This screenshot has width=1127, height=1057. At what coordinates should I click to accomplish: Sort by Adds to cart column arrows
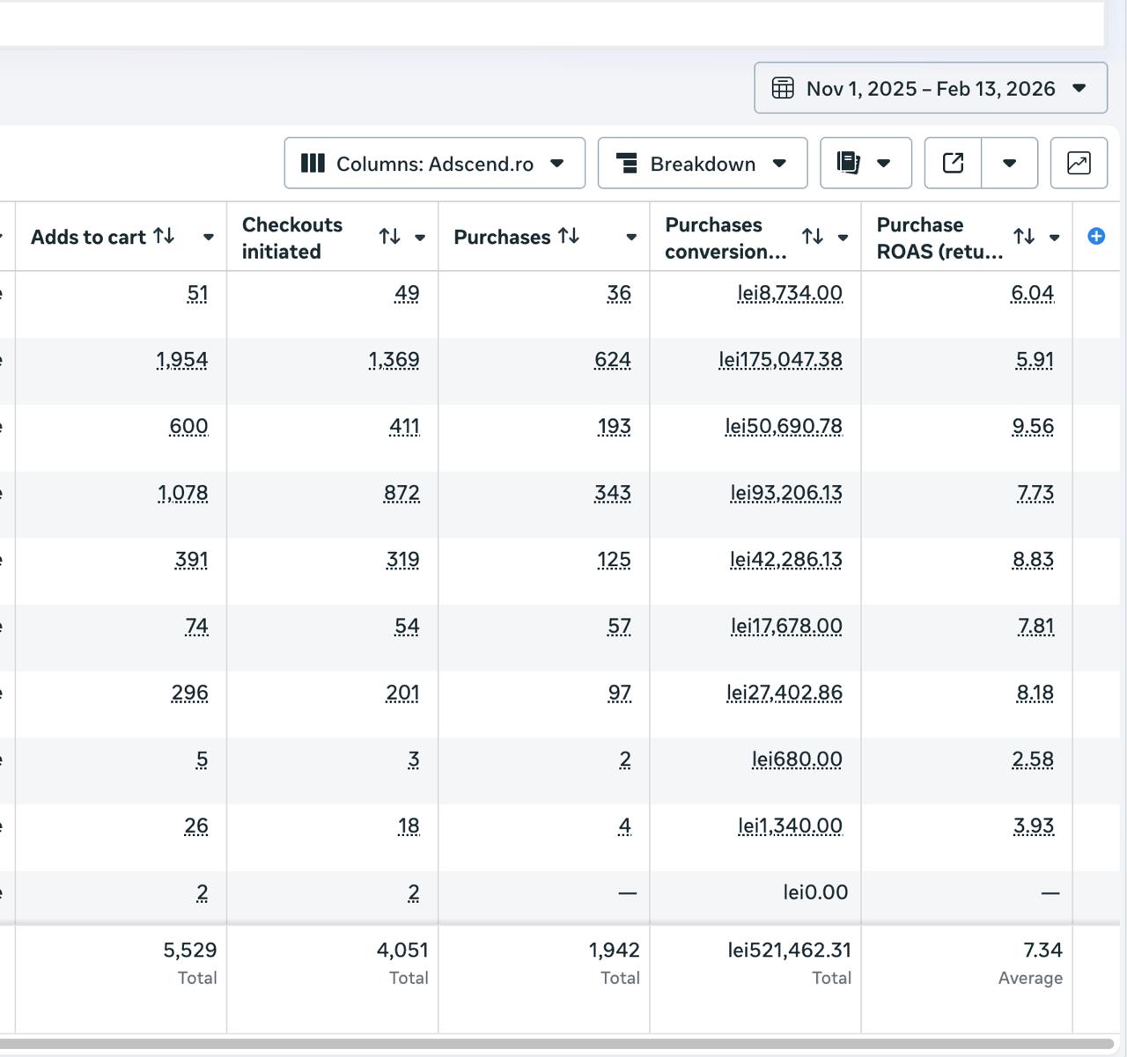[164, 236]
